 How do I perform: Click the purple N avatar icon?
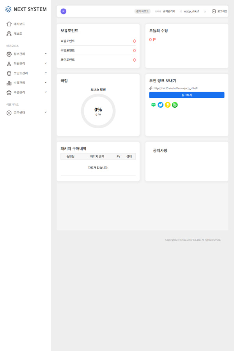tap(64, 11)
